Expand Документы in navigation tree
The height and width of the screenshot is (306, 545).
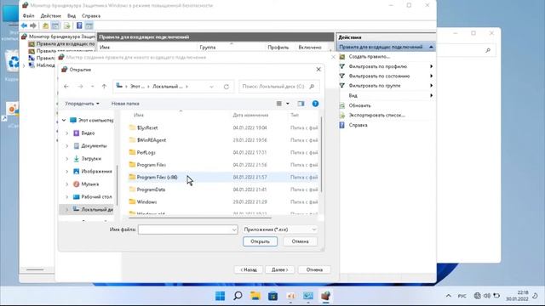click(67, 146)
